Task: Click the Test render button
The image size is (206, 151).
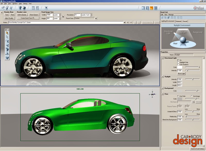Action: click(7, 15)
